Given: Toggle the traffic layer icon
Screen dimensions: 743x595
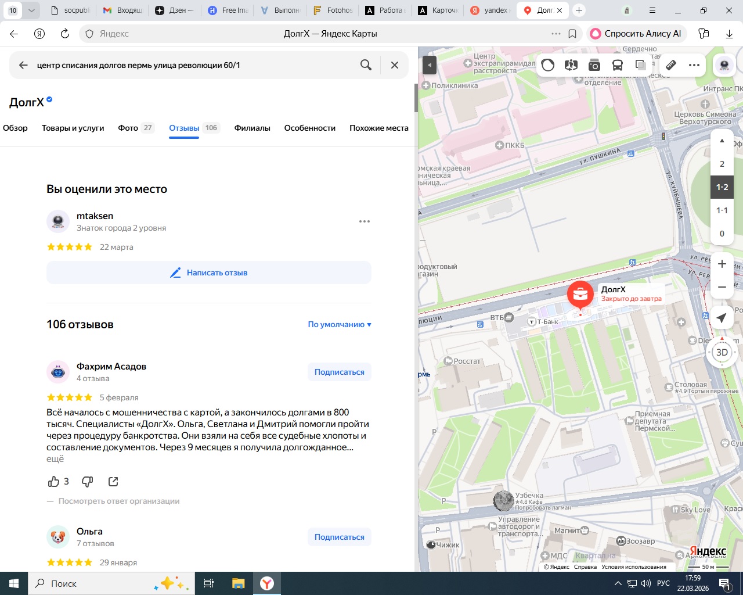Looking at the screenshot, I should pyautogui.click(x=548, y=65).
